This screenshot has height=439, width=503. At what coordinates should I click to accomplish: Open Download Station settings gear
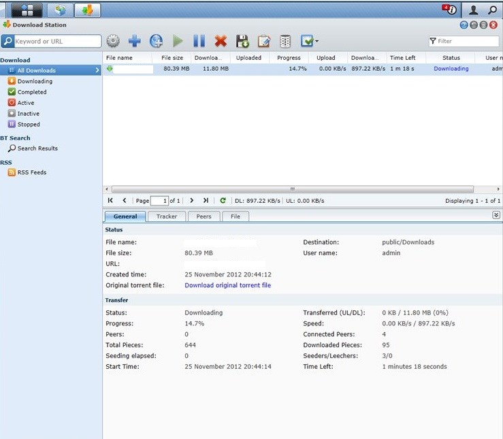[113, 41]
